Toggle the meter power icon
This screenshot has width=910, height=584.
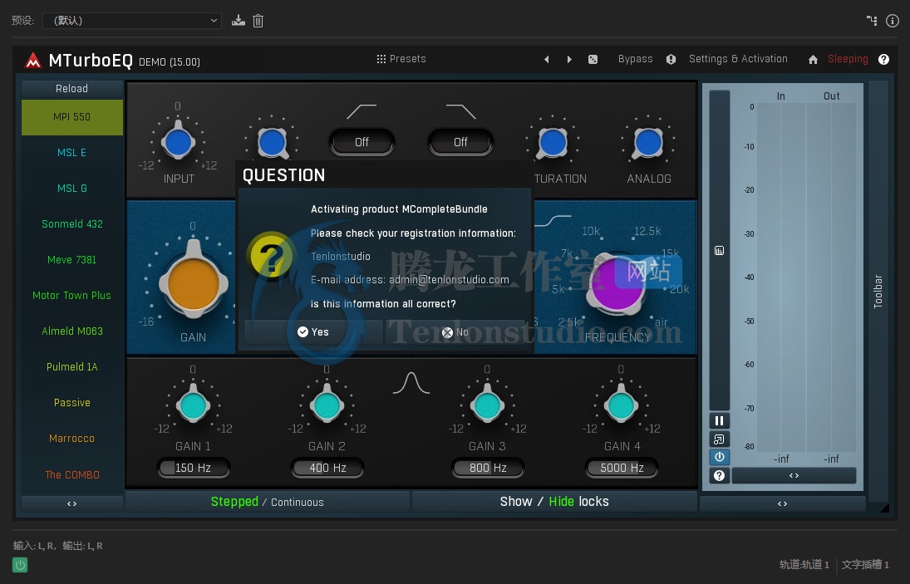[719, 457]
